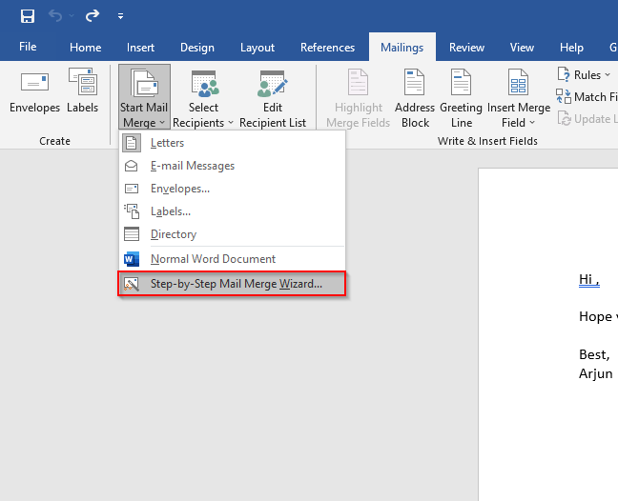Click the Edit Recipient List icon

point(273,86)
